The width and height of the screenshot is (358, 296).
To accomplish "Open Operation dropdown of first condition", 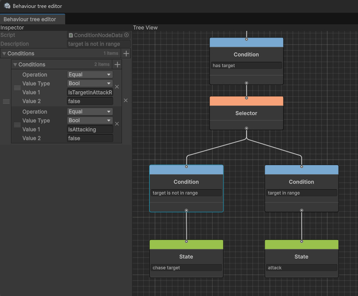I will (x=89, y=75).
